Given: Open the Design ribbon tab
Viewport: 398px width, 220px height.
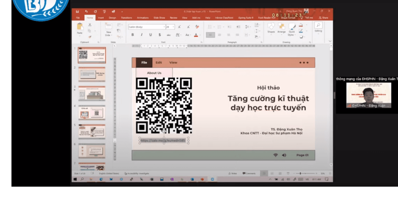Looking at the screenshot, I should tap(112, 18).
